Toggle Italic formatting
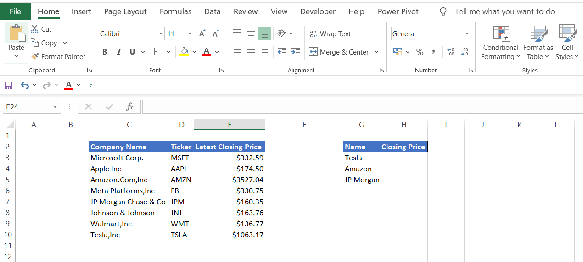 click(x=118, y=52)
